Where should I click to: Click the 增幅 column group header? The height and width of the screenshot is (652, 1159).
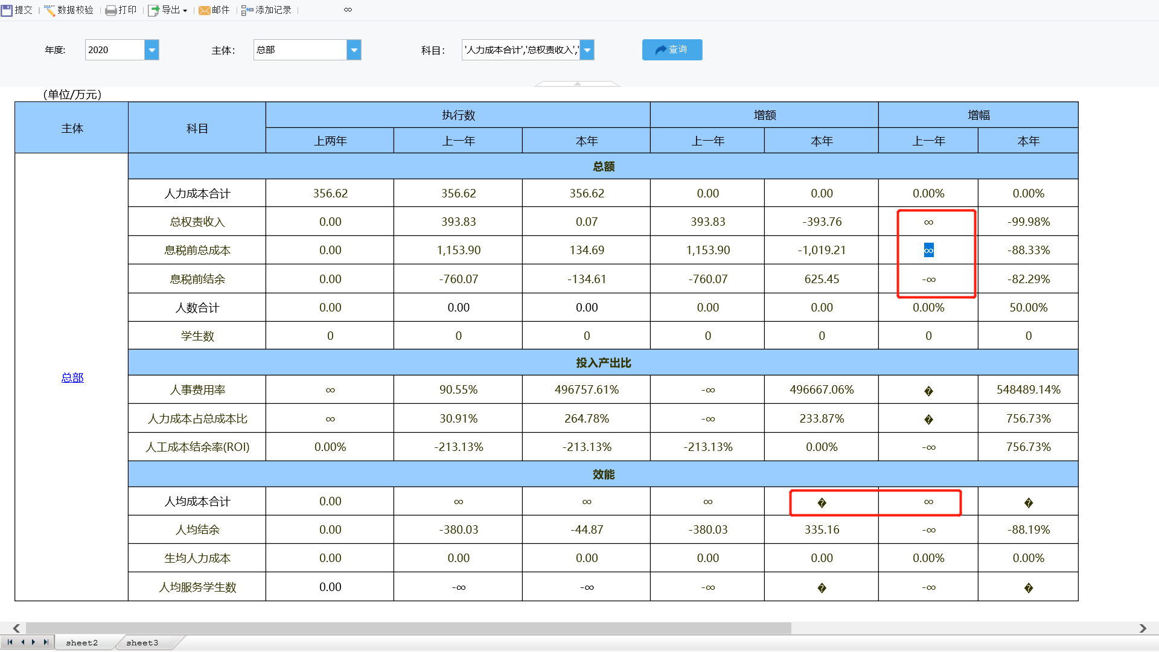click(979, 115)
